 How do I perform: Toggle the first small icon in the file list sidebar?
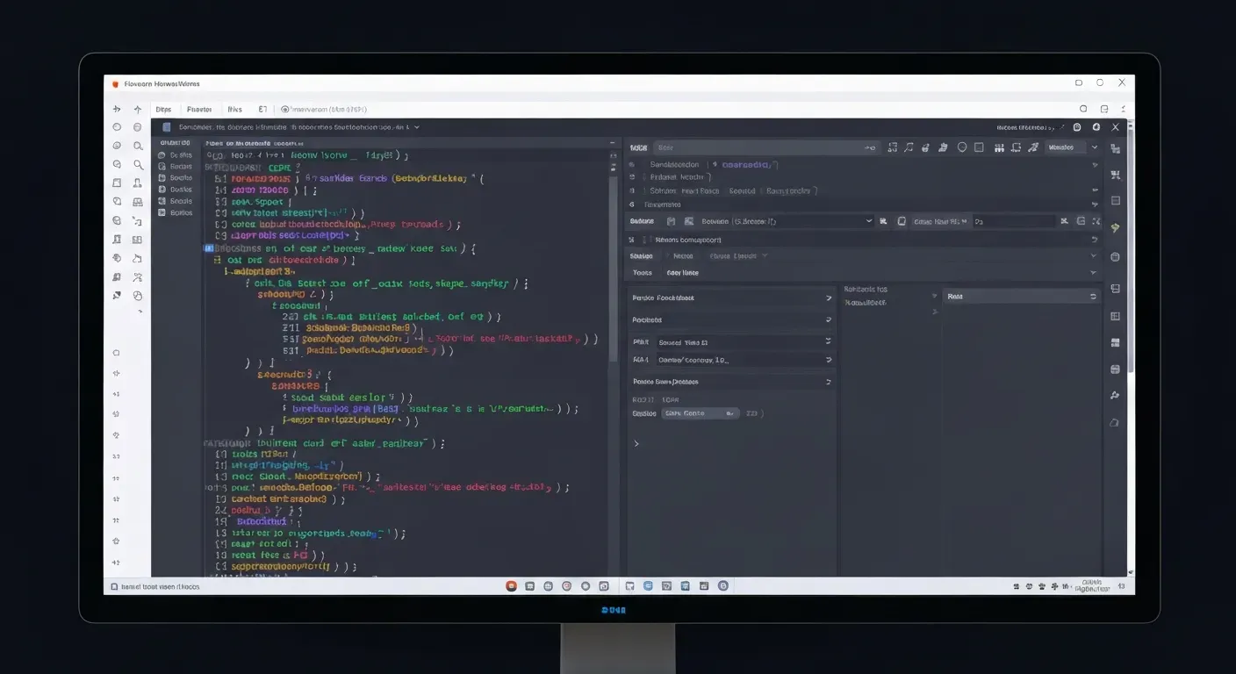162,155
